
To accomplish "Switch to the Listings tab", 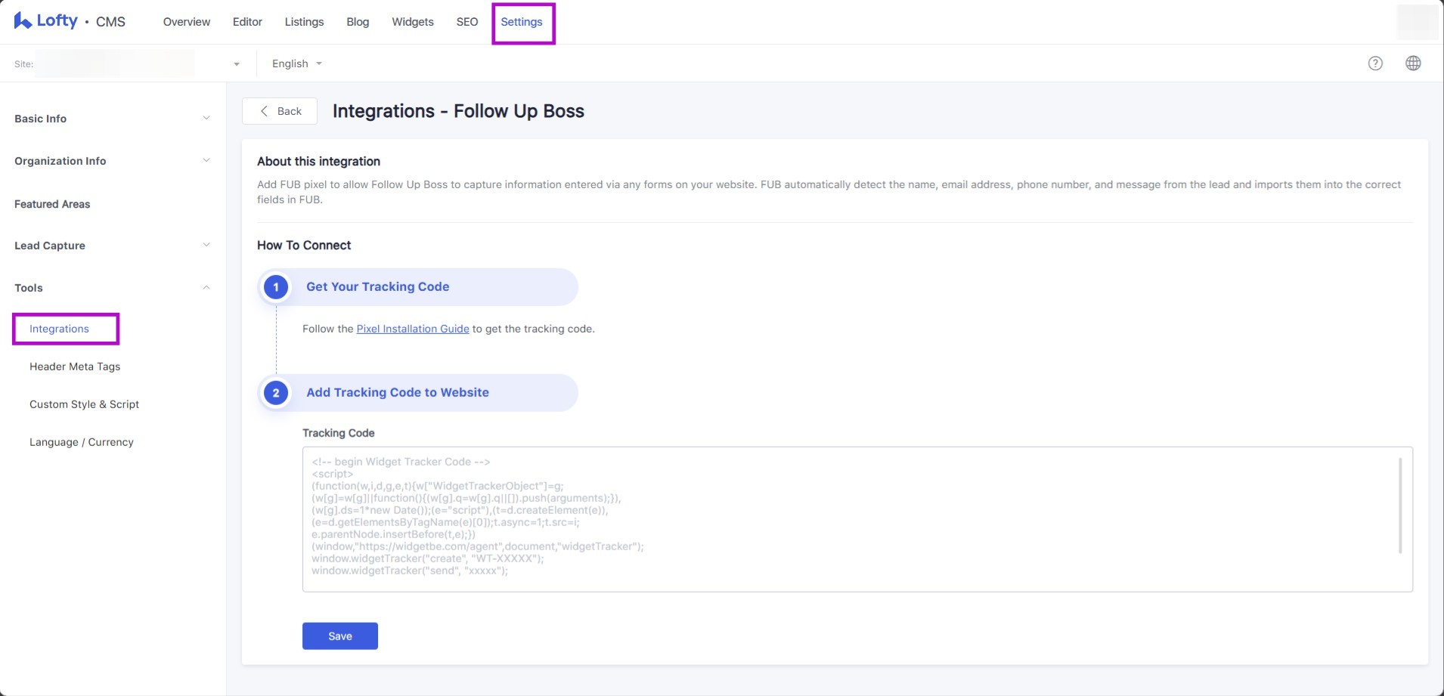I will point(304,22).
